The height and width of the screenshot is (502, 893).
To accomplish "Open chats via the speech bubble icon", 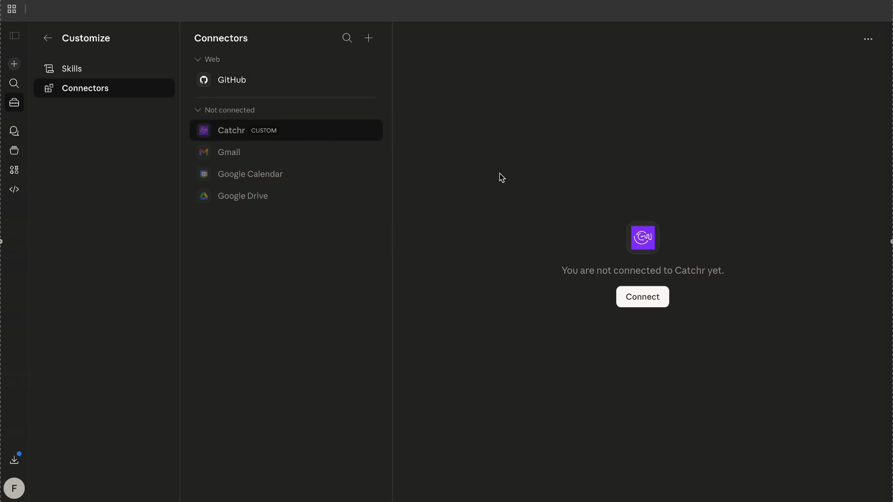I will tap(14, 132).
